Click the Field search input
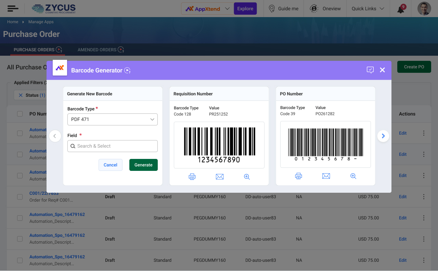The image size is (438, 271). (113, 146)
